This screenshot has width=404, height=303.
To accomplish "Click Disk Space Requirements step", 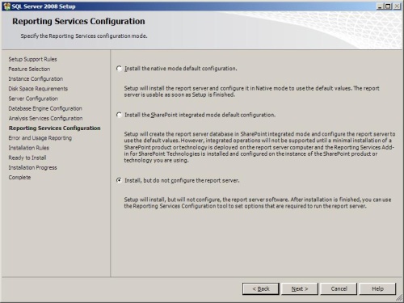I will coord(38,89).
